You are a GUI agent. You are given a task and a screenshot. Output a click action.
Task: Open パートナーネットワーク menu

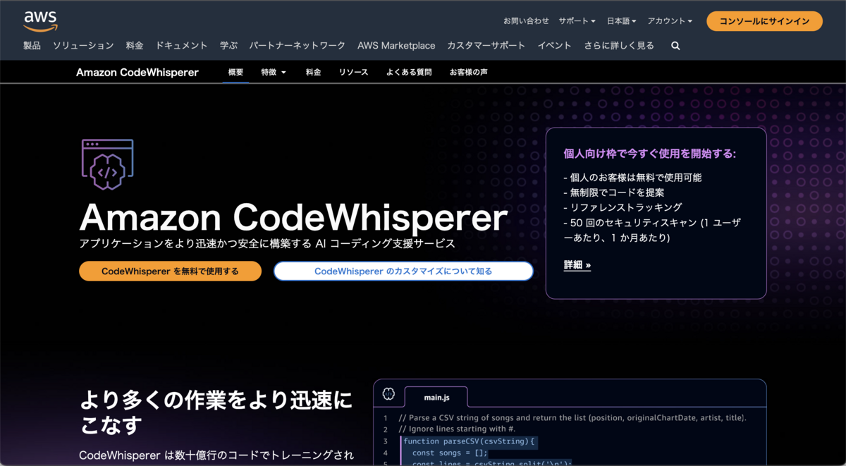(297, 45)
